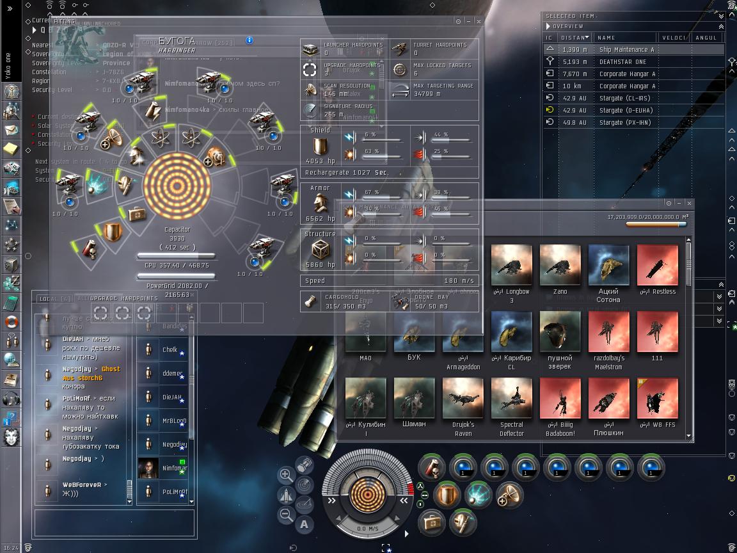Open the Tutorials question-mark icon
Screen dimensions: 737x553
coord(10,418)
